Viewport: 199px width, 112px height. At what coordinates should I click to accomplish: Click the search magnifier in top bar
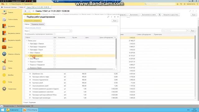coord(146,4)
